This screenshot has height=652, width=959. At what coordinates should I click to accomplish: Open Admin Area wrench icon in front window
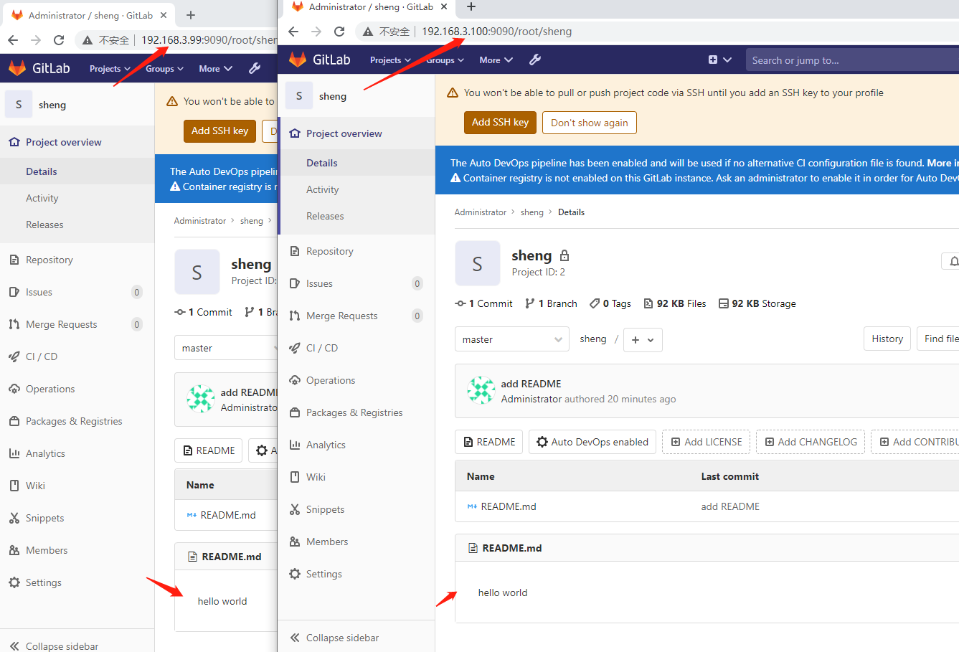[x=535, y=60]
